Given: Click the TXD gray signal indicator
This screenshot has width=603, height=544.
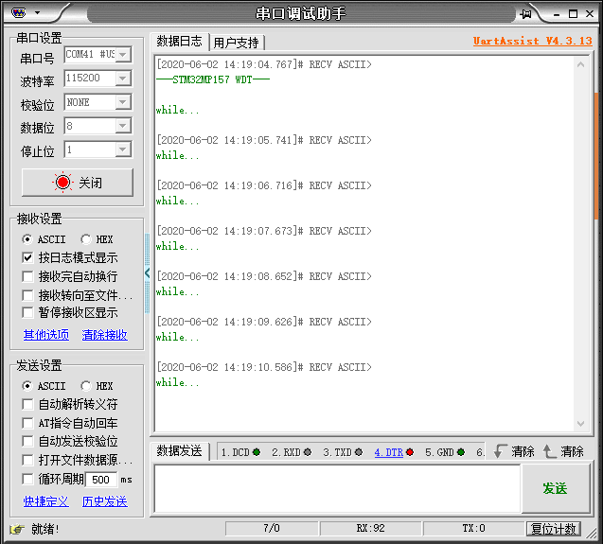Looking at the screenshot, I should [359, 452].
